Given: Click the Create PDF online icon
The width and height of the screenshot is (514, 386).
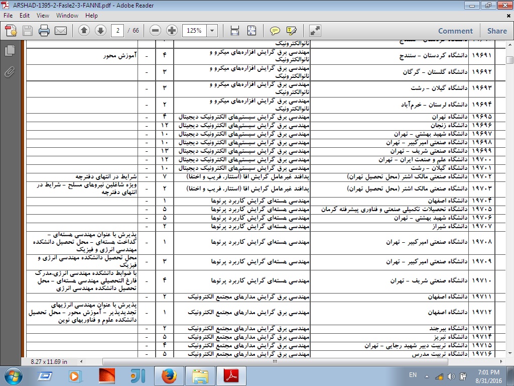Looking at the screenshot, I should click(x=11, y=31).
